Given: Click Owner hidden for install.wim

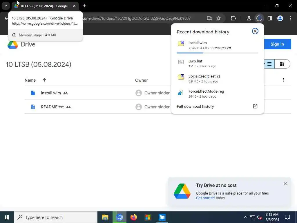Looking at the screenshot, I should click(x=157, y=93).
